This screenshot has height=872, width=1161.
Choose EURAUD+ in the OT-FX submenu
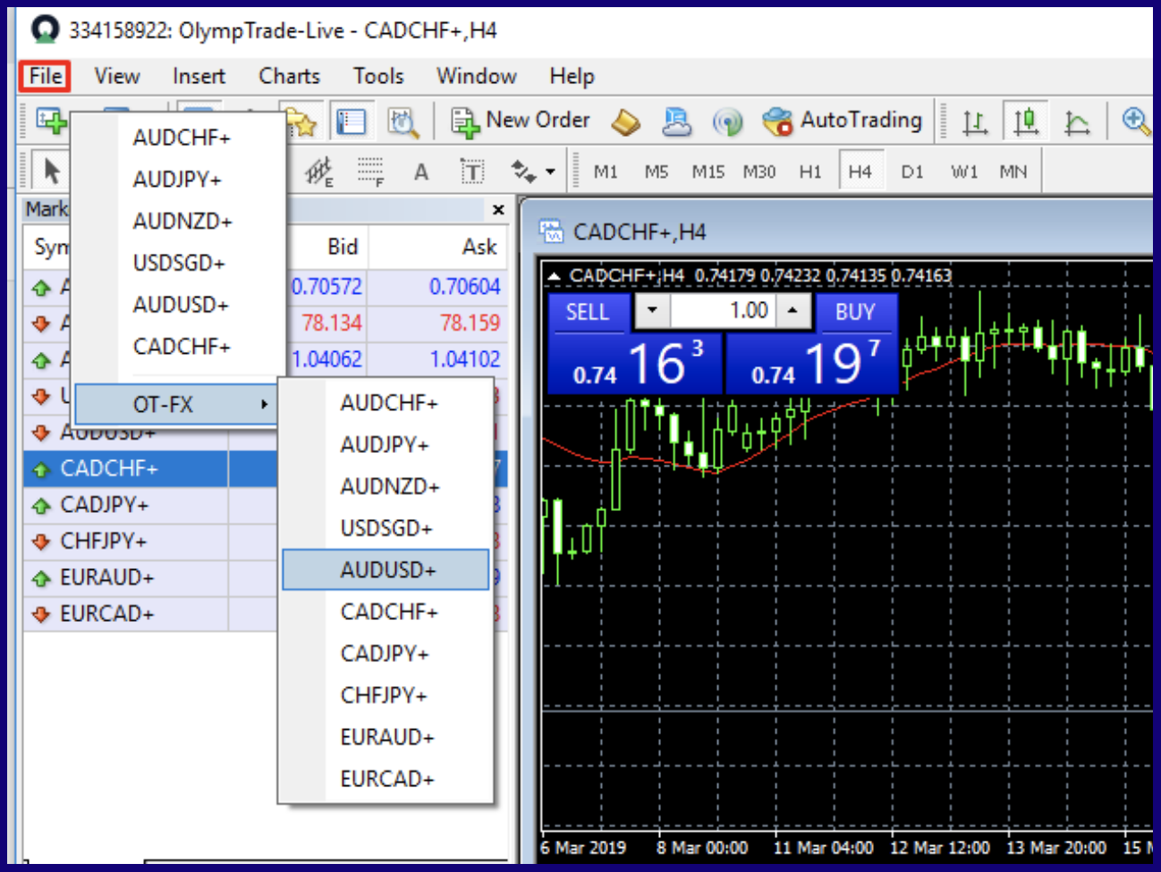click(386, 737)
